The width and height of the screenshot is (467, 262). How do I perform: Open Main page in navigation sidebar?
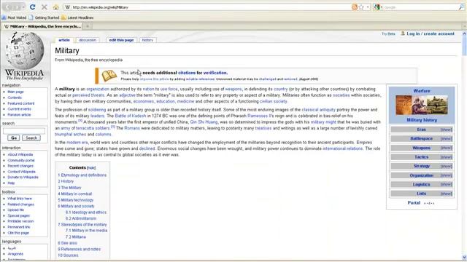[x=15, y=92]
